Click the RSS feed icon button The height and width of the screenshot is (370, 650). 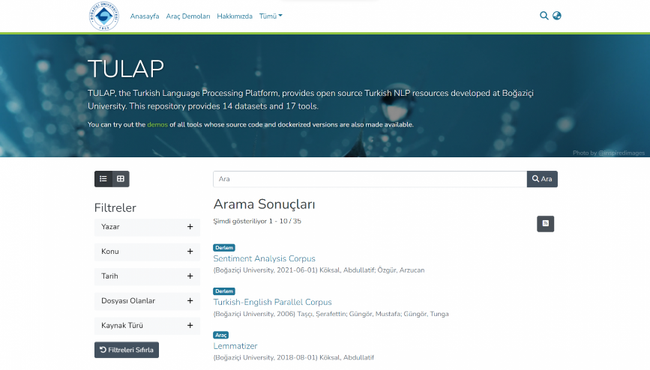[545, 223]
